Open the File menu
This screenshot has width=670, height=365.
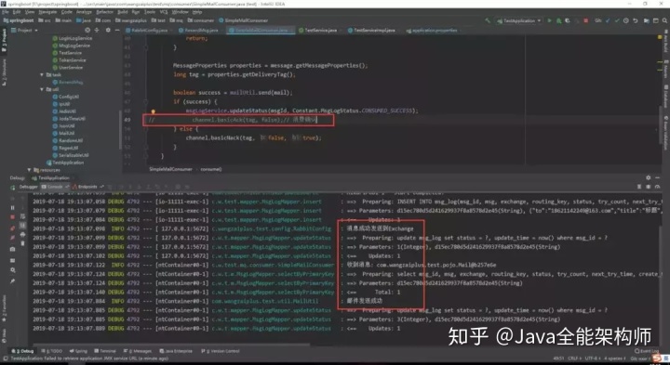pyautogui.click(x=6, y=12)
